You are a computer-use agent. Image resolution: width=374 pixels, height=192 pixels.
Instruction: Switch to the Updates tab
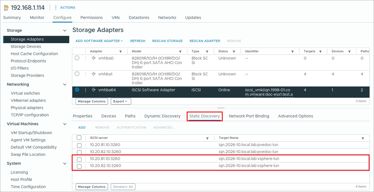(193, 17)
